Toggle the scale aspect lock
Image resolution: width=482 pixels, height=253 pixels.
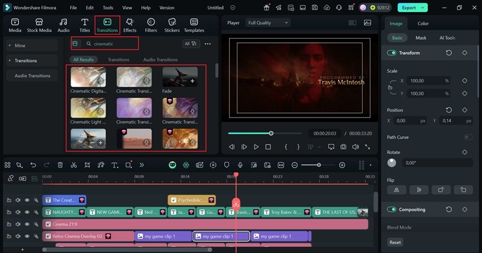tap(390, 87)
